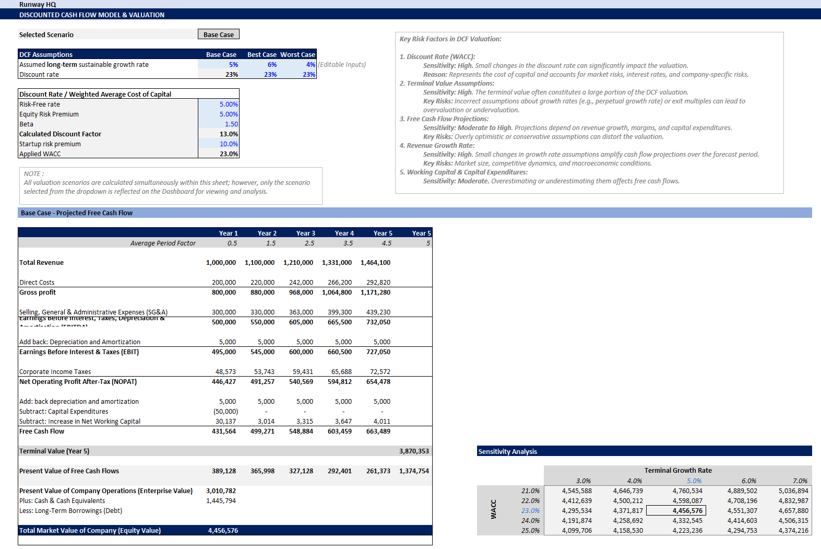Click the Total Market Value equity amount
This screenshot has width=821, height=549.
tap(223, 531)
